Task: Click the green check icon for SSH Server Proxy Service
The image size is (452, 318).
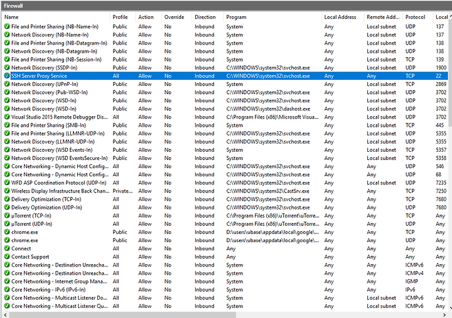Action: tap(7, 76)
